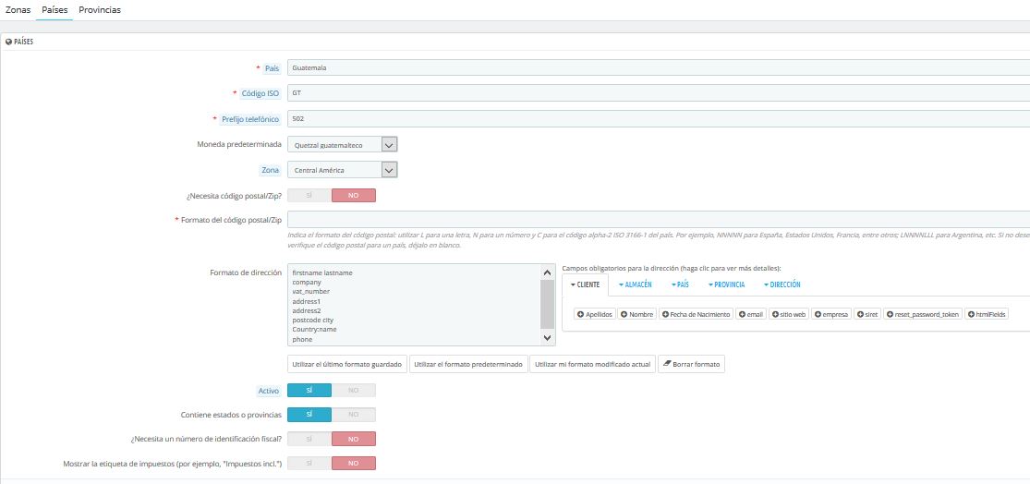Enable Contiene estados o provincias SÍ
This screenshot has width=1030, height=484.
point(309,415)
